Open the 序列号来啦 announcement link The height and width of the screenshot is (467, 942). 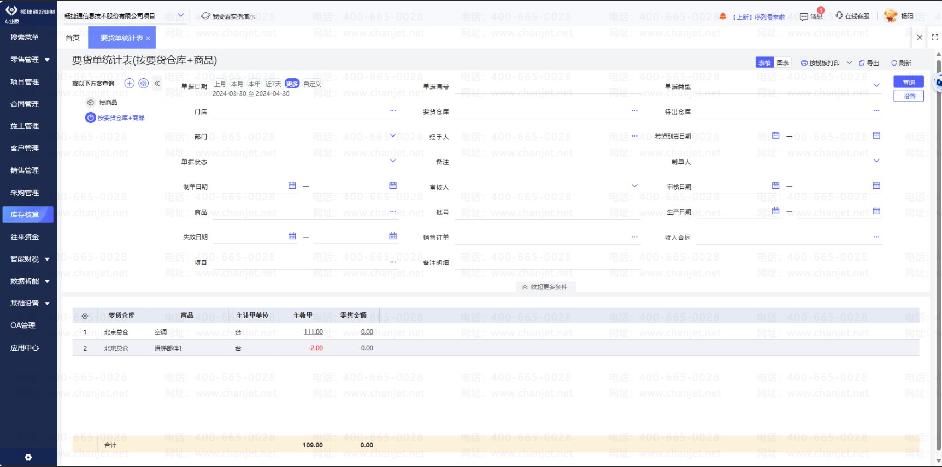pyautogui.click(x=758, y=17)
